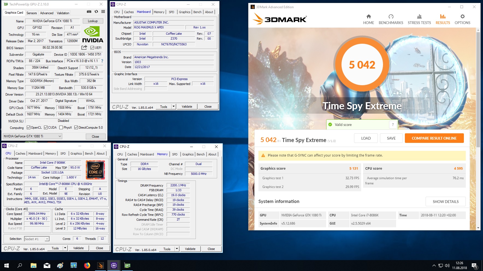Launch Firefox from the taskbar
483x271 pixels.
pyautogui.click(x=87, y=265)
